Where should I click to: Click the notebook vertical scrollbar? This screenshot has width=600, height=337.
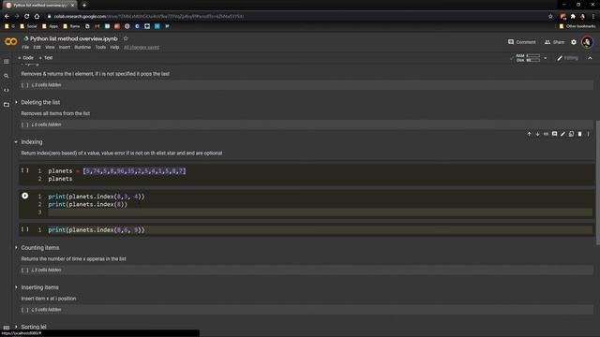coord(598,183)
